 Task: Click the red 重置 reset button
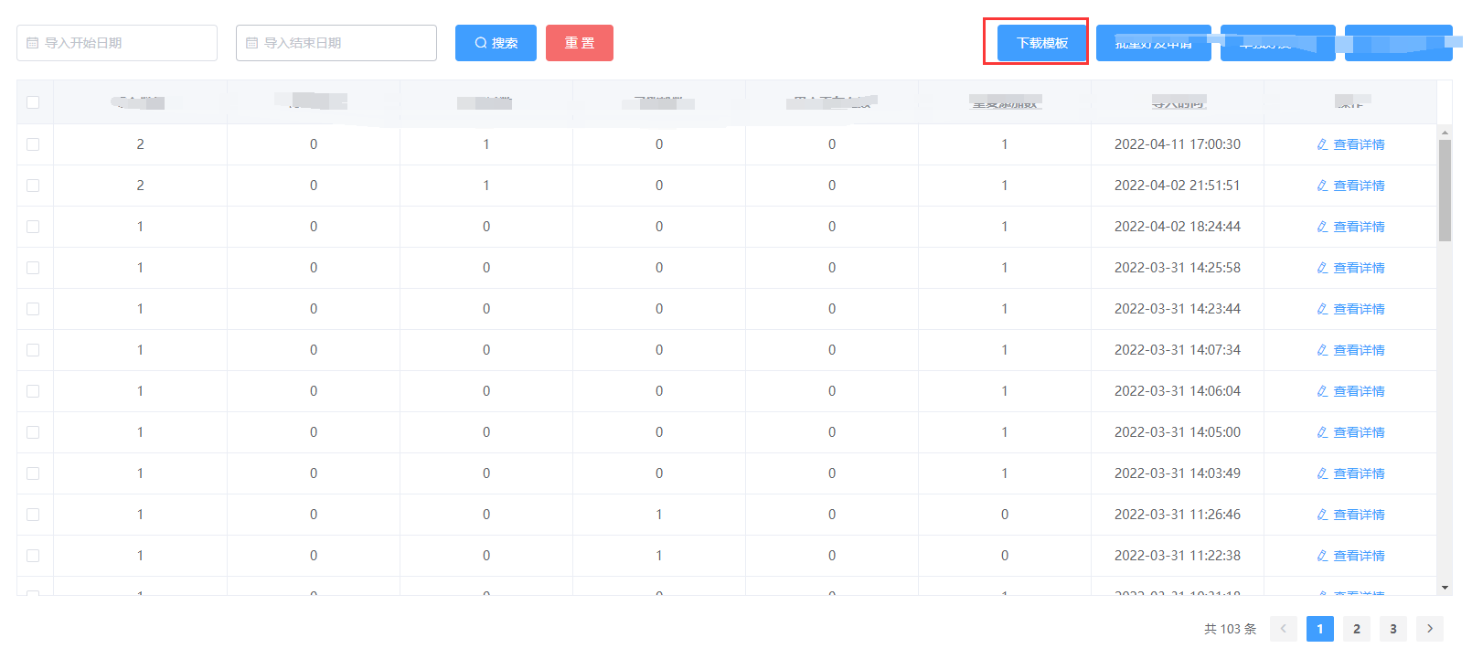click(x=580, y=43)
